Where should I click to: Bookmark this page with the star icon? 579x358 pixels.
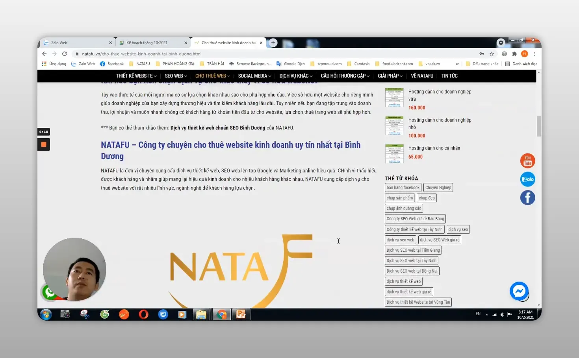click(x=492, y=54)
